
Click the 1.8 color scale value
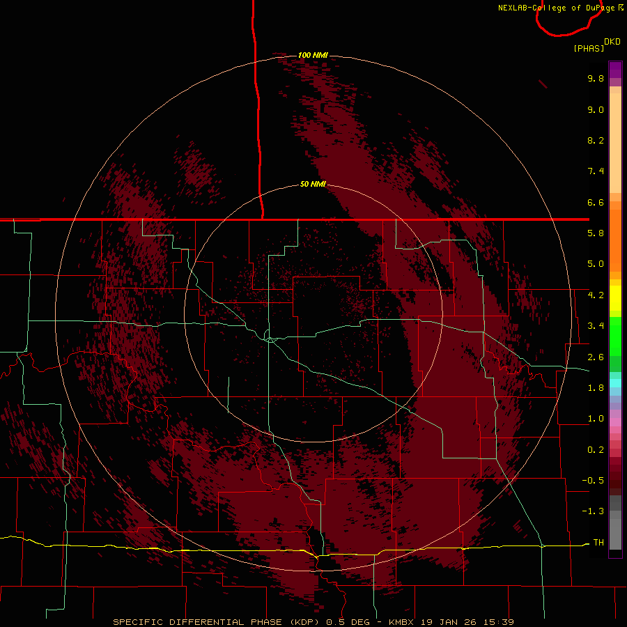[596, 388]
